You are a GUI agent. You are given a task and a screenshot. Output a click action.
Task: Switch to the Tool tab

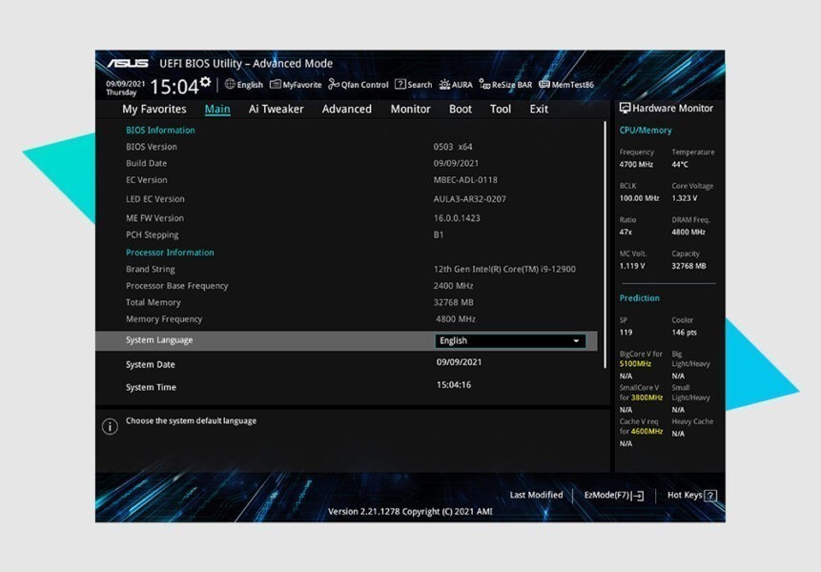point(500,109)
